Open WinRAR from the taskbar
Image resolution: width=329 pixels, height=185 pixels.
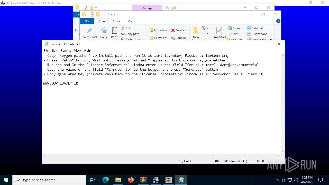[143, 180]
